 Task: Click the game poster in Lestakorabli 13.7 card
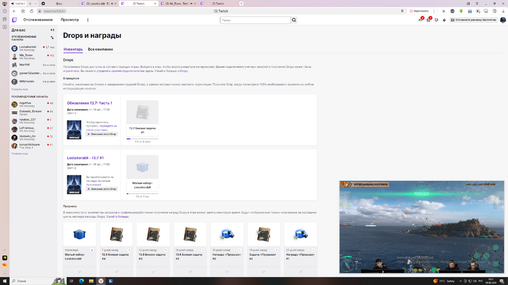click(x=74, y=184)
